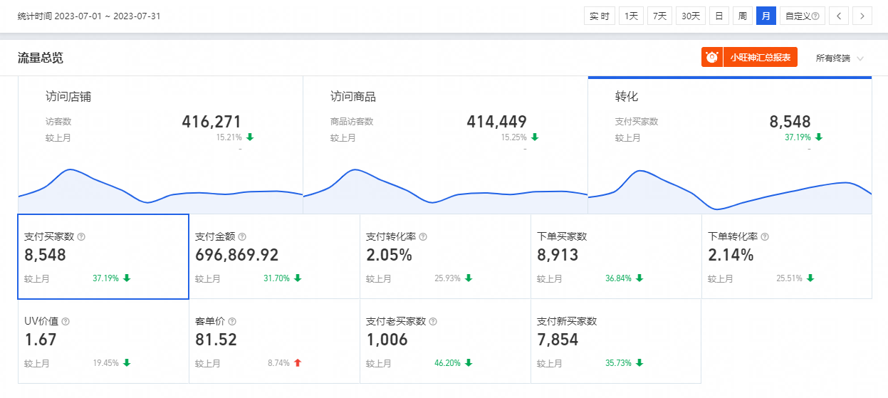
Task: Click question mark icon next to 支付转化率
Action: point(423,237)
